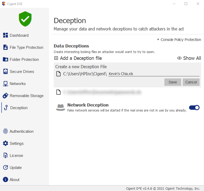Screen dimensions: 204x191
Task: Click the Secure Drives disk icon
Action: [x=6, y=71]
